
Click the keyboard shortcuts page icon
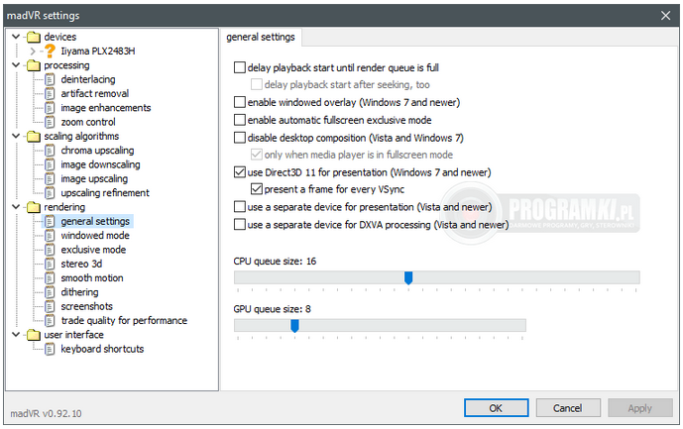click(51, 350)
